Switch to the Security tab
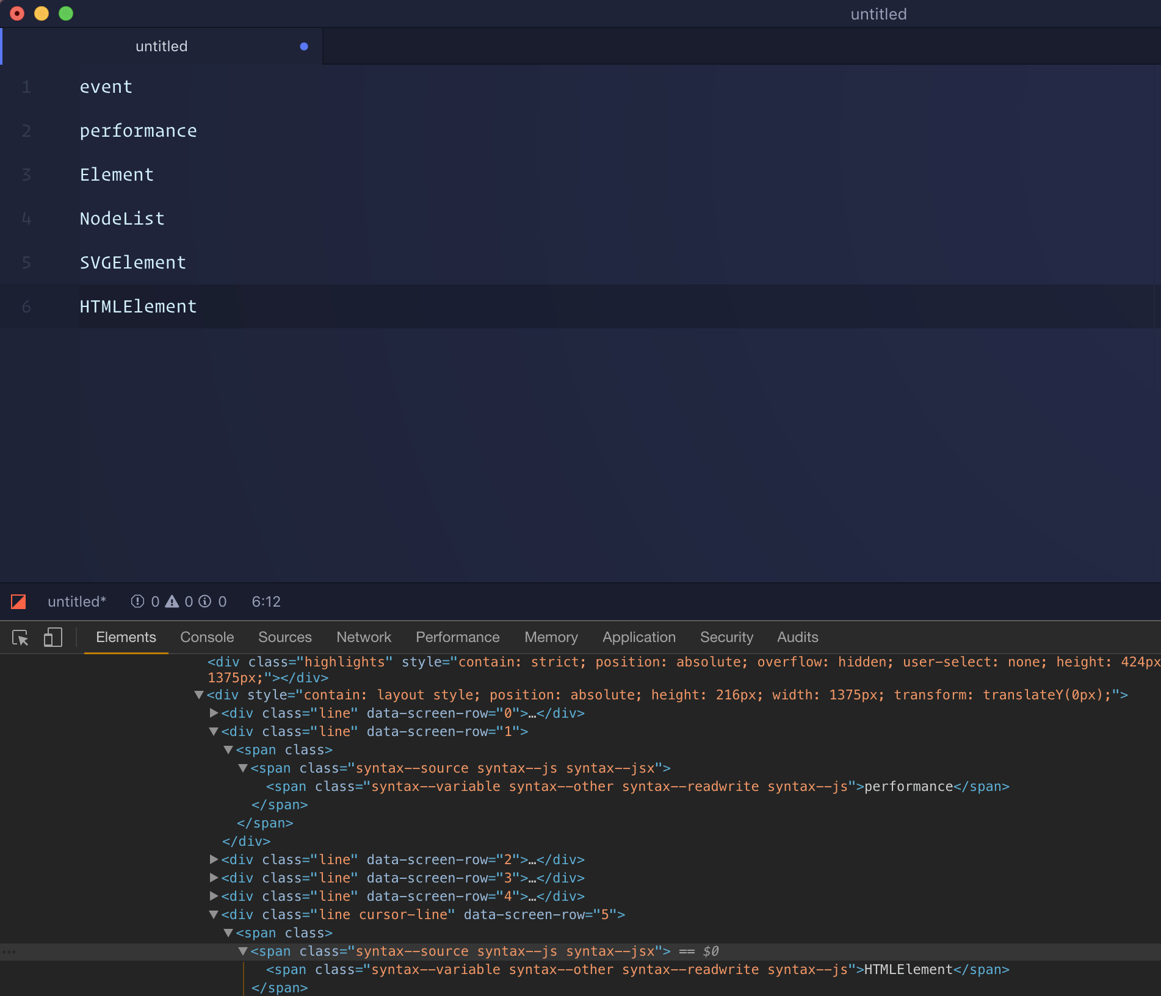 coord(726,637)
